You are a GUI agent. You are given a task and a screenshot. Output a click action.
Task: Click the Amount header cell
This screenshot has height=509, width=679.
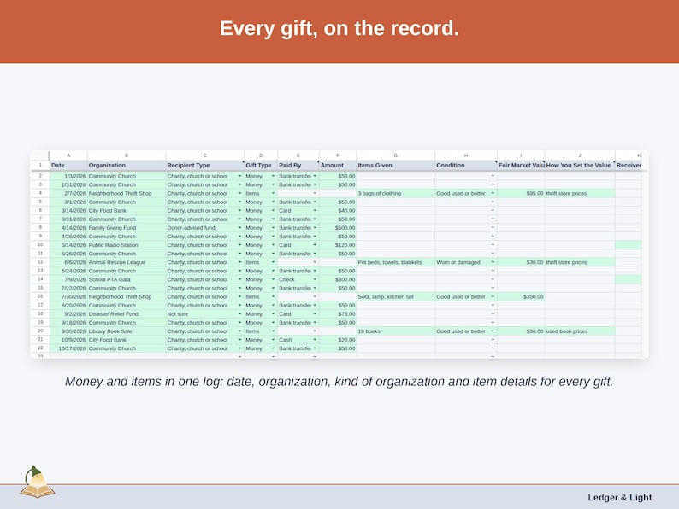coord(338,165)
